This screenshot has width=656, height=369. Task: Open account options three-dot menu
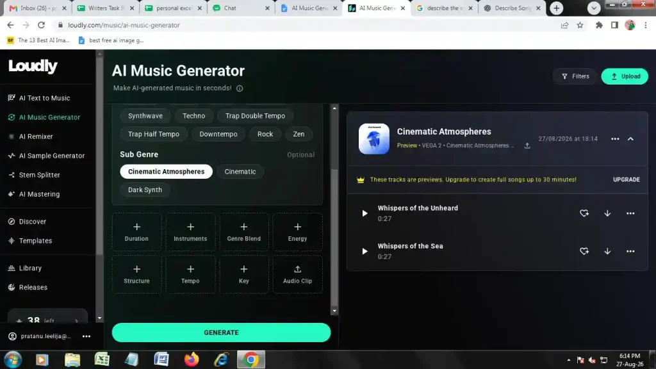pos(86,336)
